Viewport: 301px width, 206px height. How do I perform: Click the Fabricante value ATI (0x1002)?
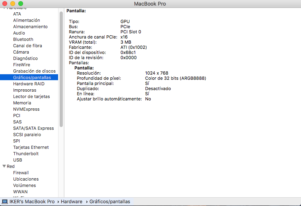[134, 47]
